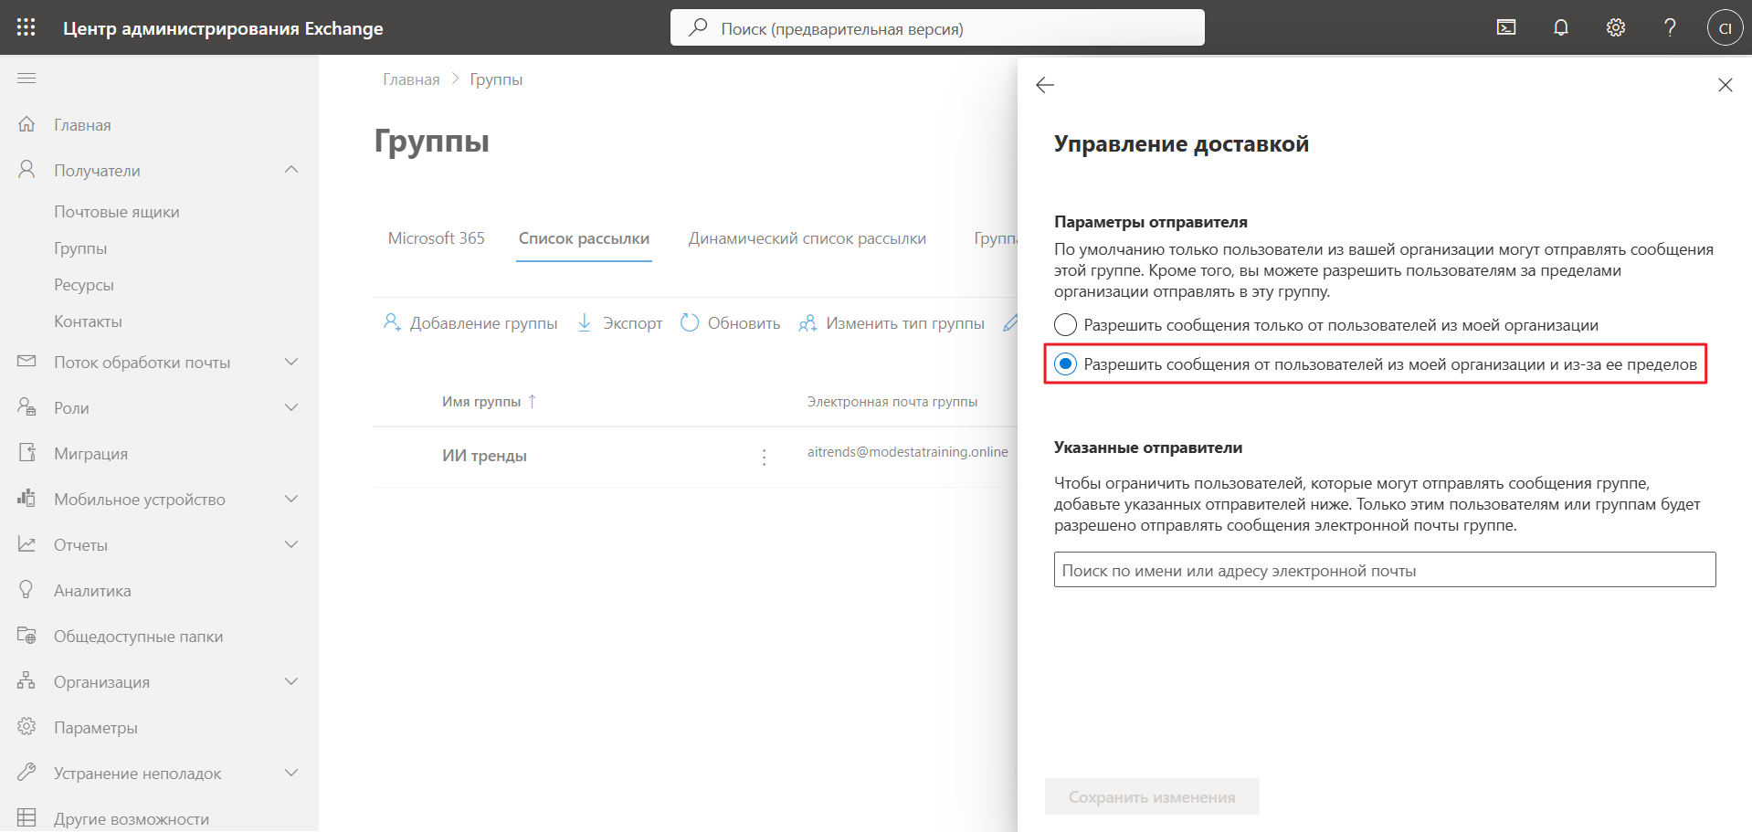The height and width of the screenshot is (832, 1752).
Task: Expand the Отчеты section chevron
Action: tap(291, 544)
